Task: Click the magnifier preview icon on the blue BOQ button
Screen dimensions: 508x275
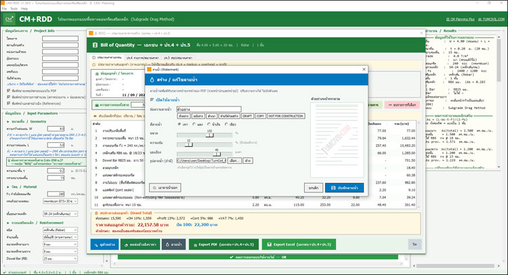Action: (x=96, y=245)
